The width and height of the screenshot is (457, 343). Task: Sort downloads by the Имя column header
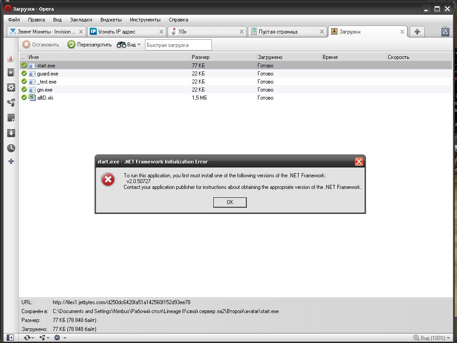[x=109, y=57]
